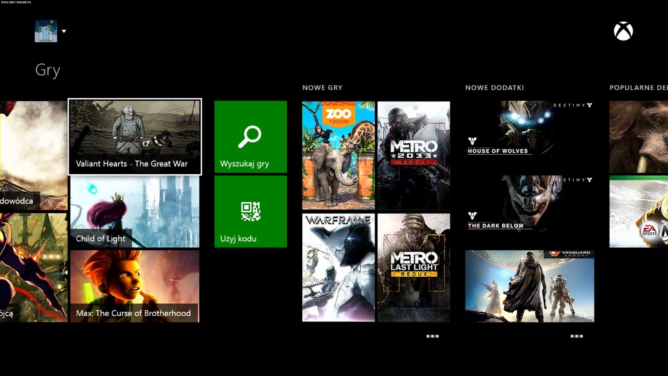Launch Max: The Curse of Brotherhood

pyautogui.click(x=134, y=286)
